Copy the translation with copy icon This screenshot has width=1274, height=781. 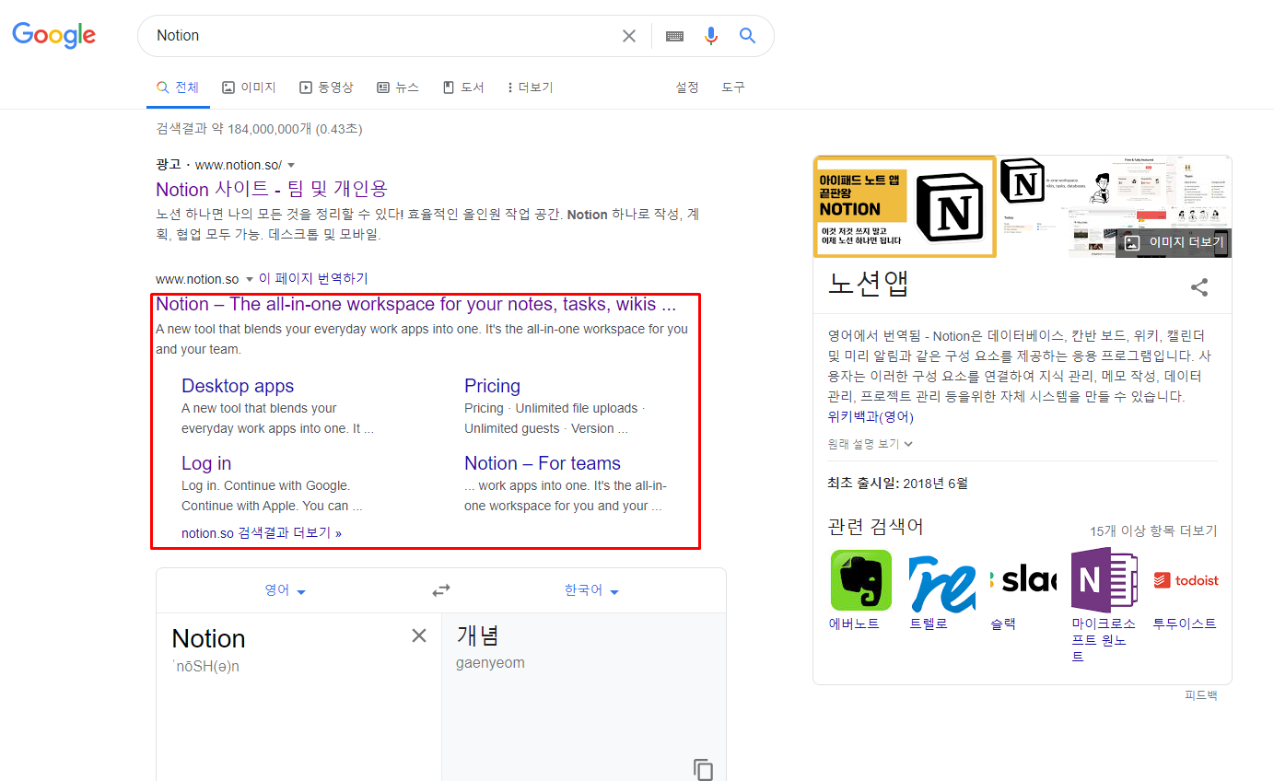(x=703, y=770)
